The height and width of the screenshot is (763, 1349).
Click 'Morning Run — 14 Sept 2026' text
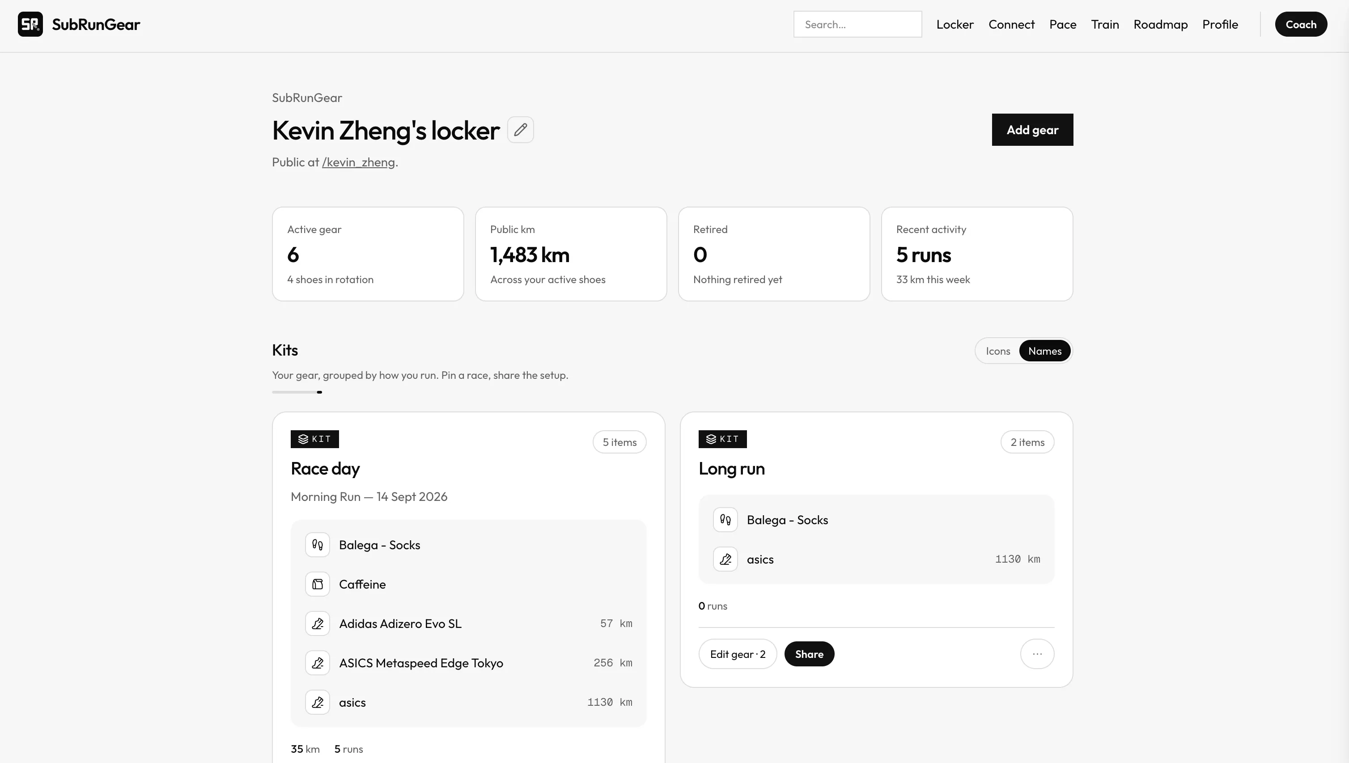(x=369, y=497)
